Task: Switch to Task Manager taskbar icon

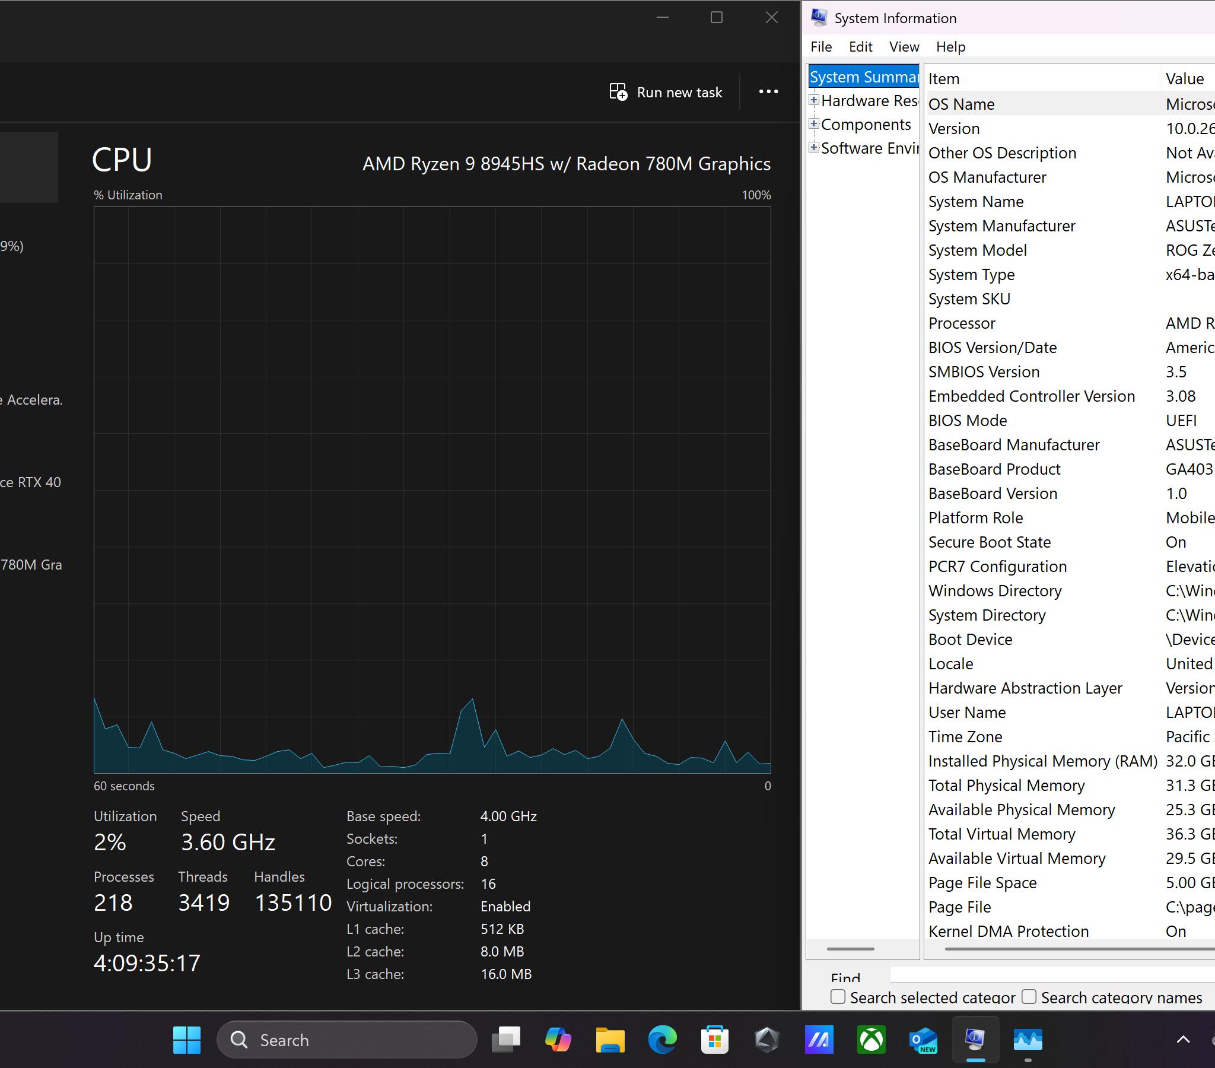Action: click(1028, 1040)
